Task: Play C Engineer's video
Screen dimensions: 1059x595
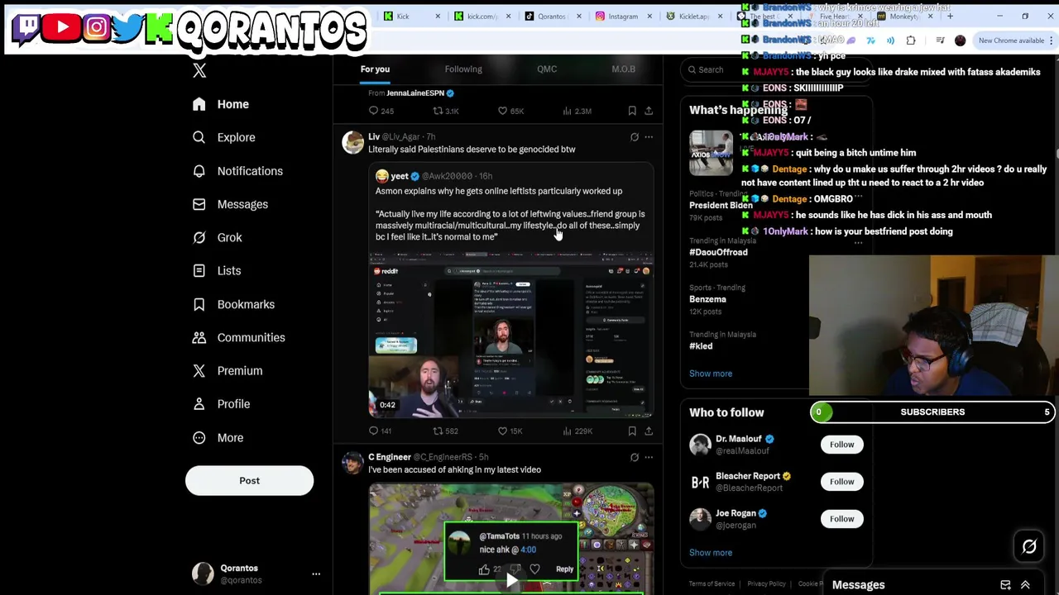Action: (x=511, y=581)
